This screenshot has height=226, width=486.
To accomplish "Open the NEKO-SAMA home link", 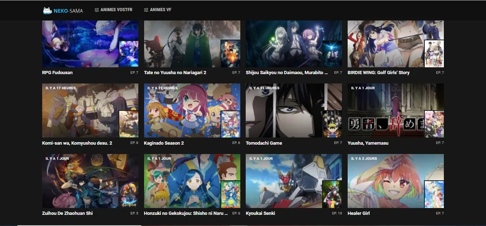I will [63, 11].
